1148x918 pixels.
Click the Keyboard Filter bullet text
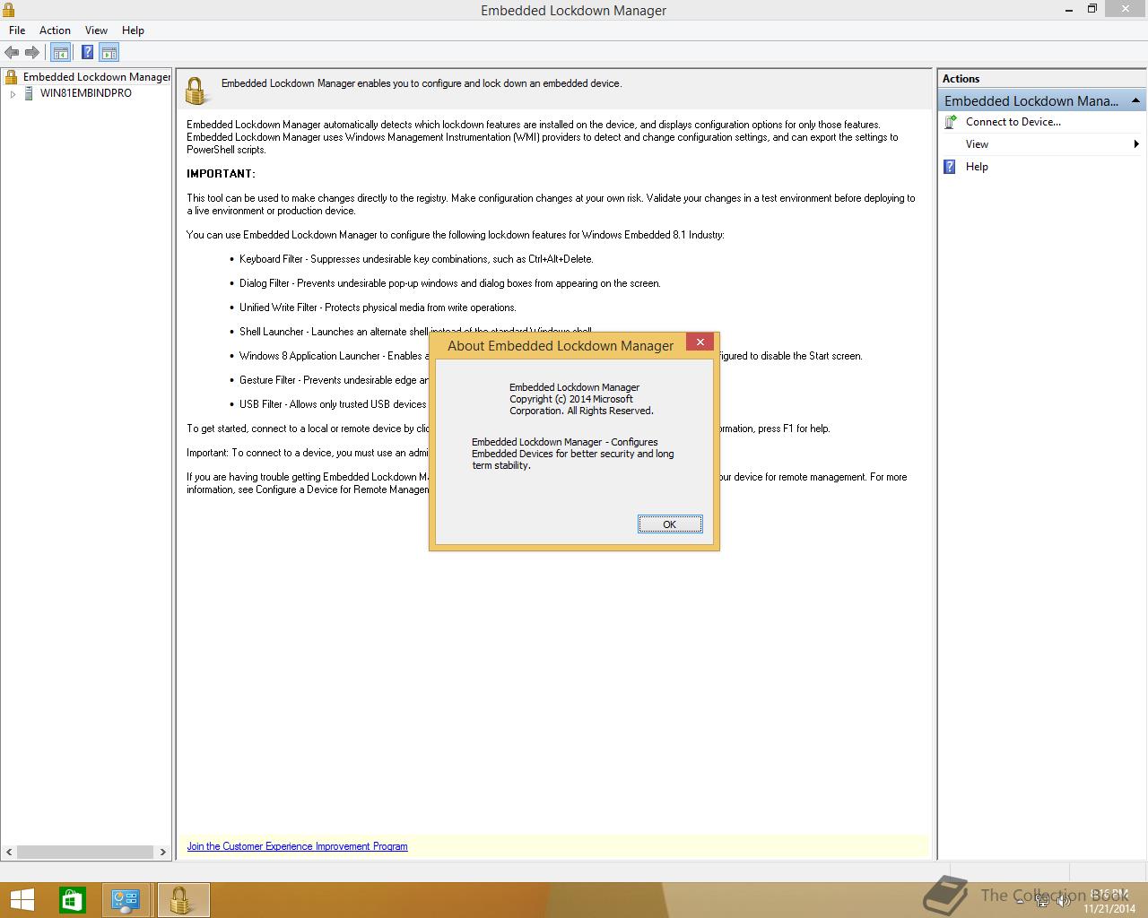tap(416, 259)
